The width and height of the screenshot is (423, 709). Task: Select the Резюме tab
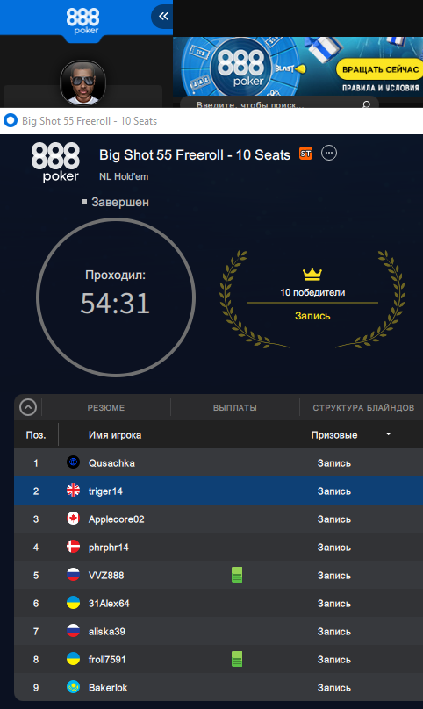[106, 407]
